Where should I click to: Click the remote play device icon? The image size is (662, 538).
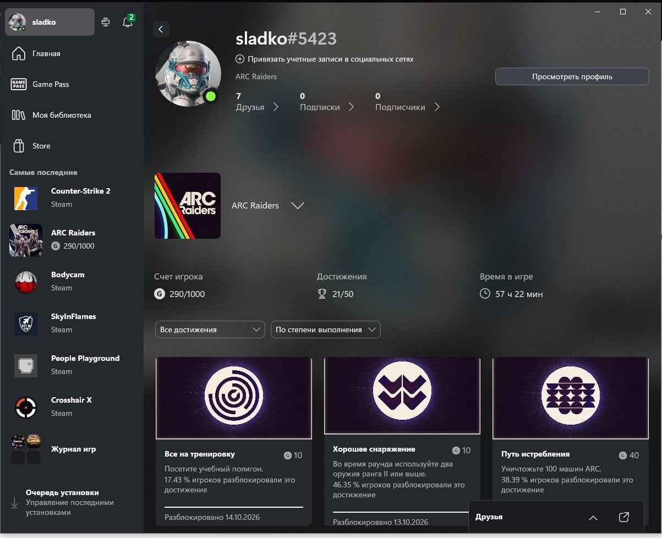coord(106,22)
